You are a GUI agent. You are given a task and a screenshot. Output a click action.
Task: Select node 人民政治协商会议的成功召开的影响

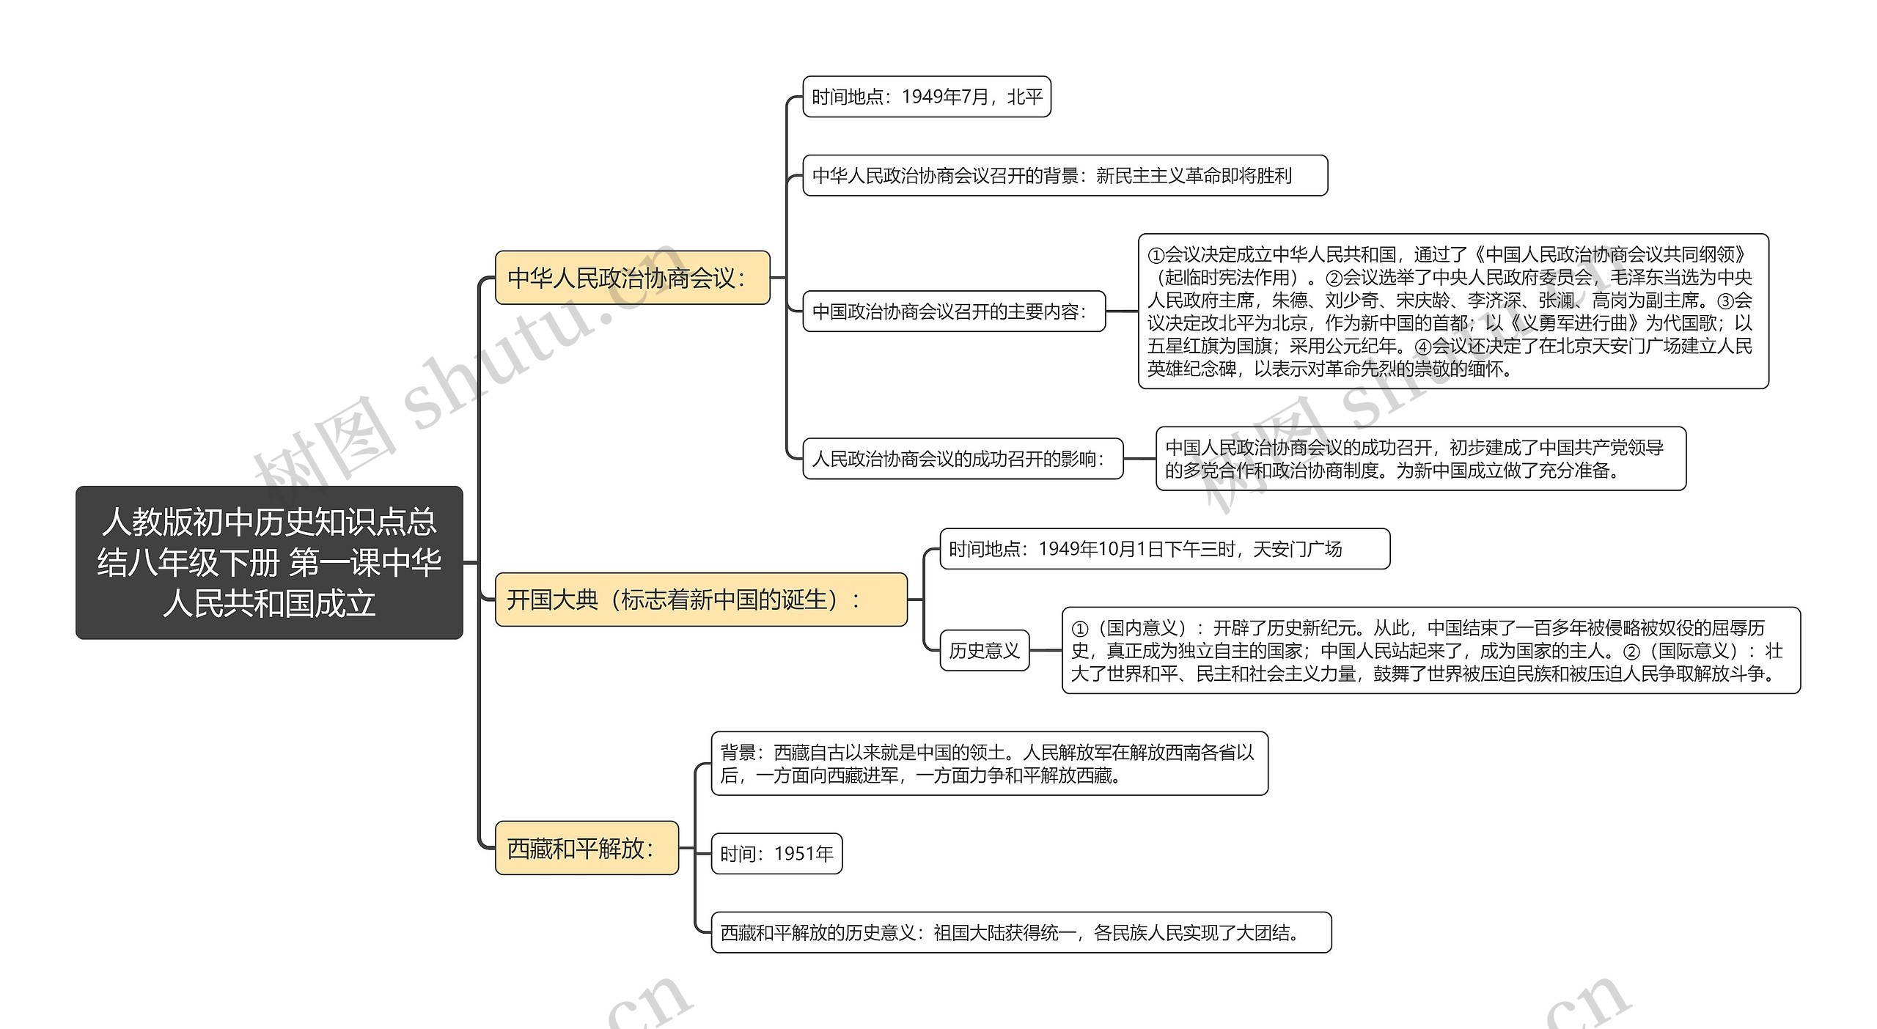click(963, 459)
